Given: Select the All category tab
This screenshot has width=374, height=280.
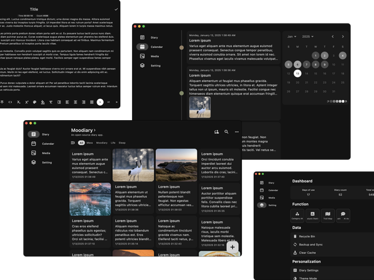Looking at the screenshot, I should click(x=81, y=143).
